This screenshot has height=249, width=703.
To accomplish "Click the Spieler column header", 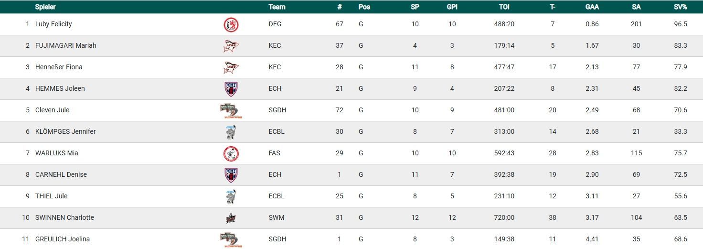I will tap(45, 7).
